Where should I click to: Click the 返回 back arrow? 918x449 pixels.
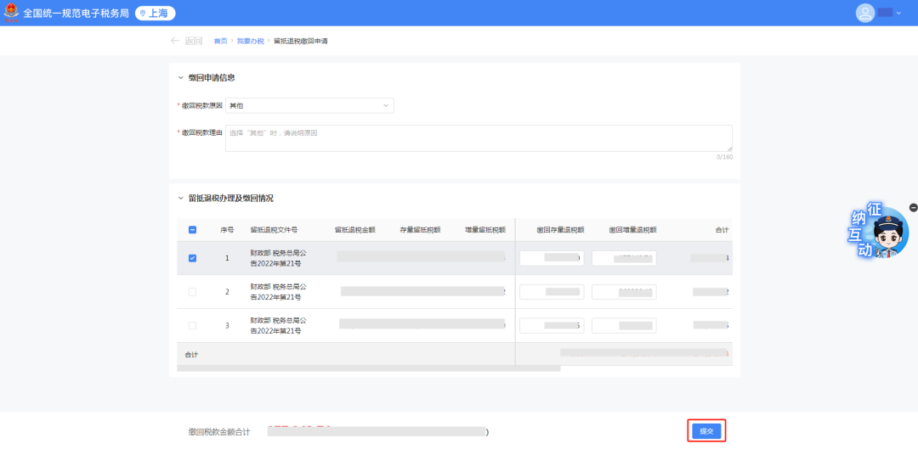[176, 41]
